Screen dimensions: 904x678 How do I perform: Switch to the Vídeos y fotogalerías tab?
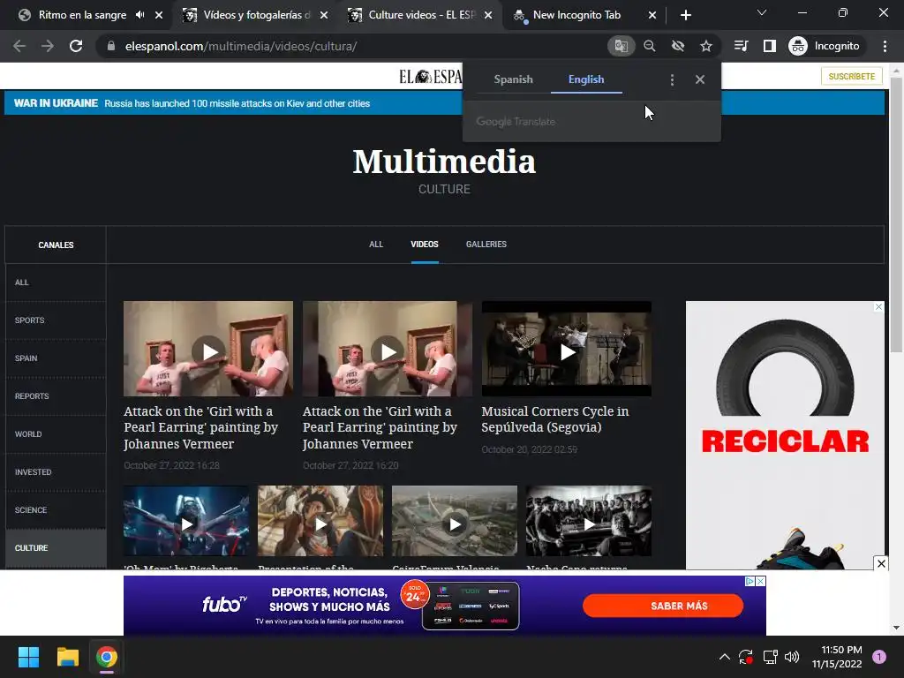(x=257, y=15)
